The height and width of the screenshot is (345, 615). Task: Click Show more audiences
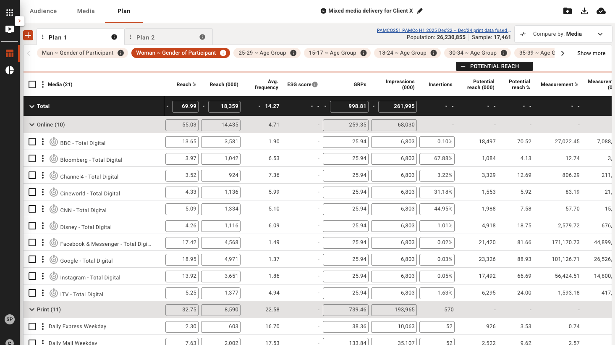pyautogui.click(x=591, y=53)
